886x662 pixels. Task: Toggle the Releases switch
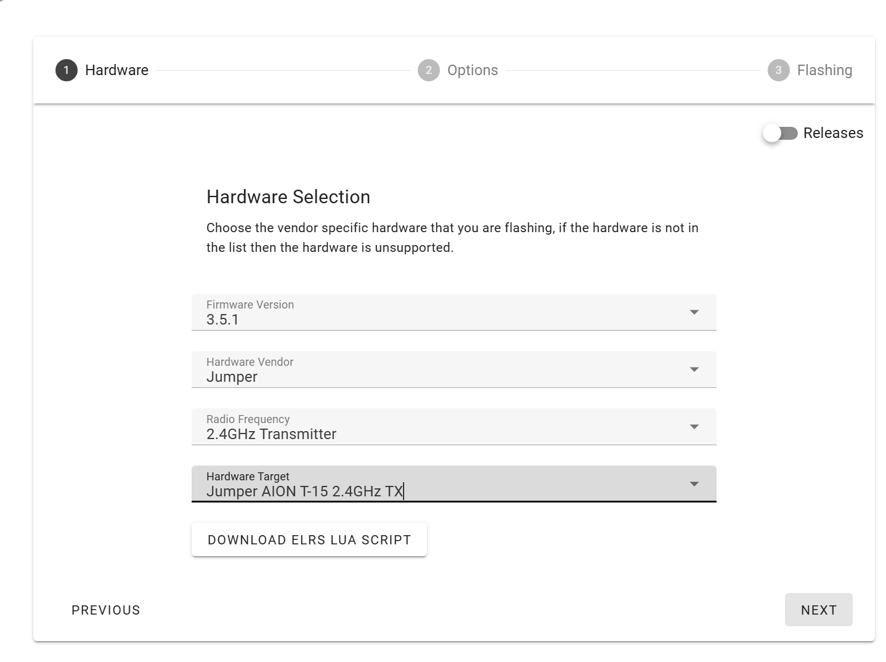(x=780, y=133)
